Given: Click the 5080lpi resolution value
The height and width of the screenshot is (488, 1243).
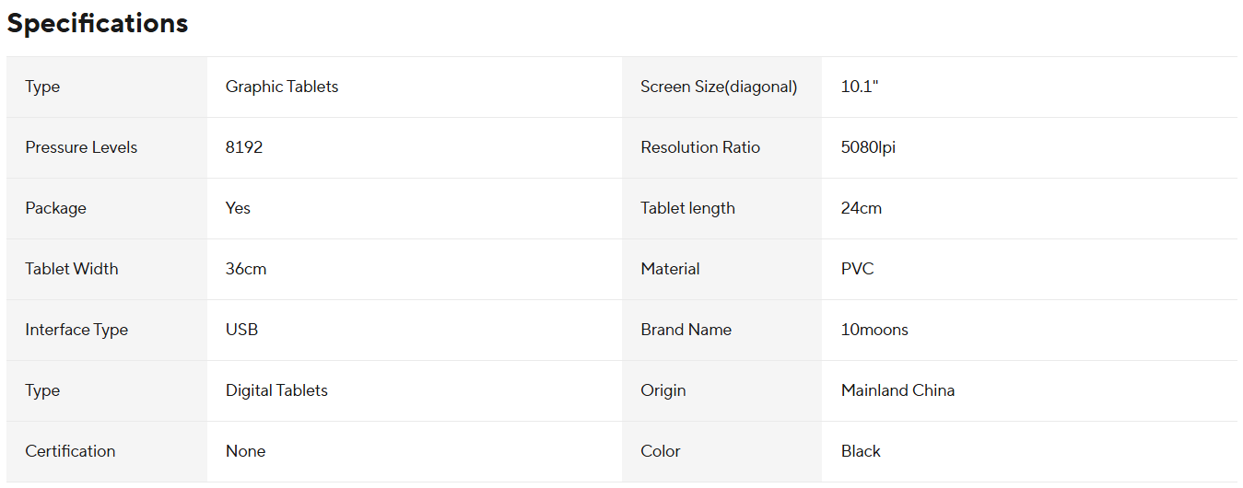Looking at the screenshot, I should click(868, 147).
